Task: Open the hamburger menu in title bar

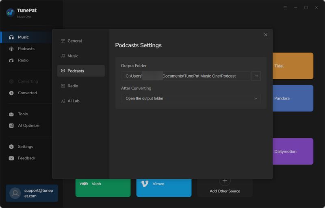Action: 285,8
